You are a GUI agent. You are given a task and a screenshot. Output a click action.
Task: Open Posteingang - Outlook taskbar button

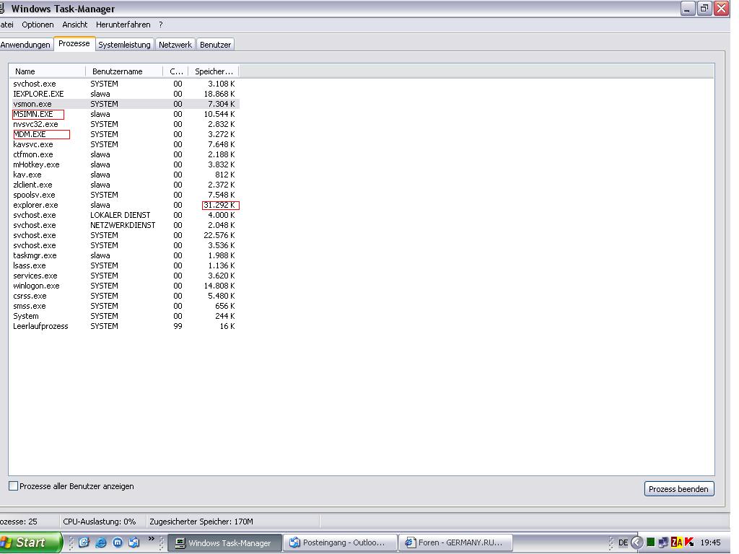pos(341,543)
